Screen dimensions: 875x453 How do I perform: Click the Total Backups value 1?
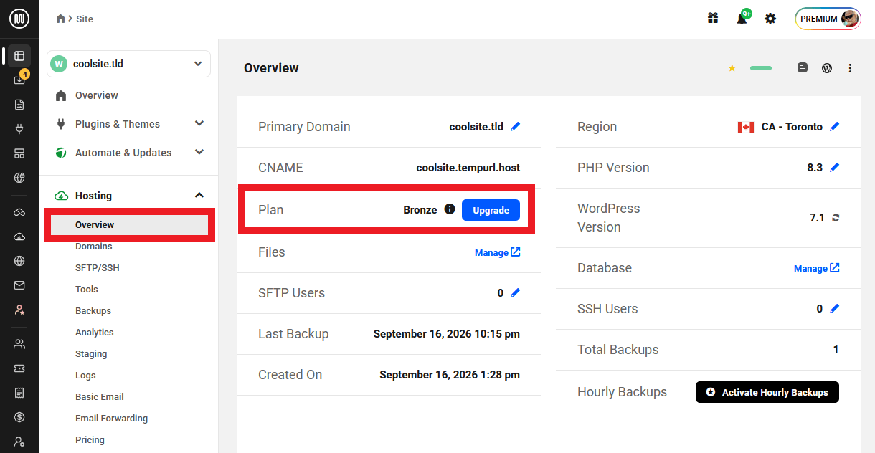[836, 350]
